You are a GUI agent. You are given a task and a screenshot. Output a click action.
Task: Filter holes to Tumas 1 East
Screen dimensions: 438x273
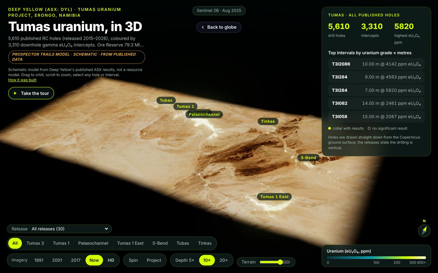130,243
